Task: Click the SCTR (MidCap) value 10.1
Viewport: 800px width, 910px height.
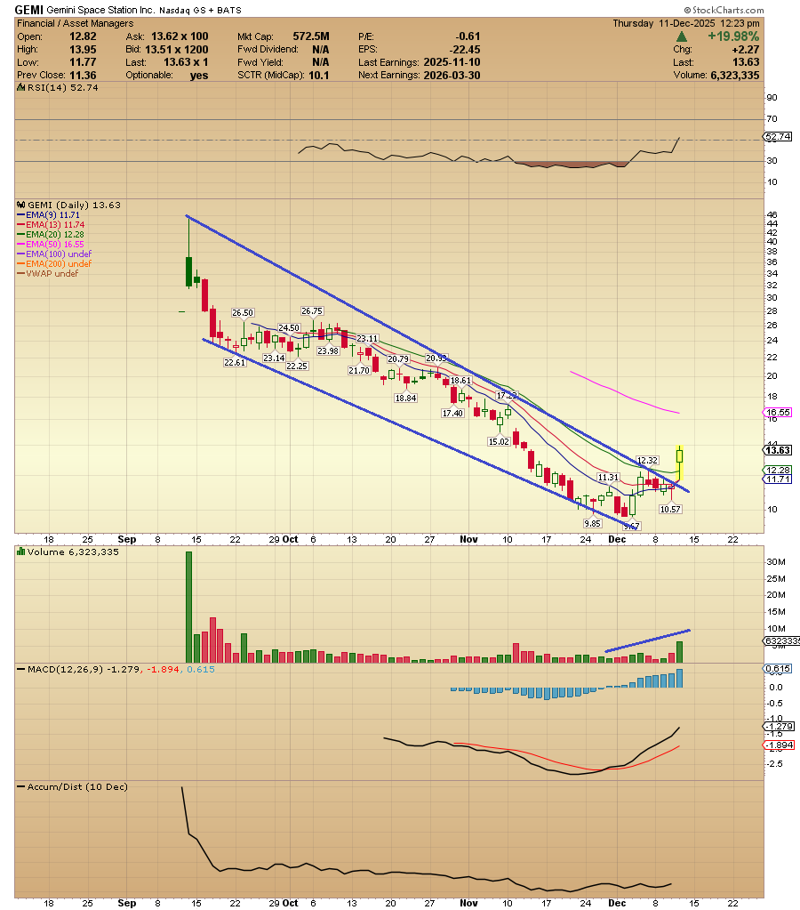Action: coord(319,75)
